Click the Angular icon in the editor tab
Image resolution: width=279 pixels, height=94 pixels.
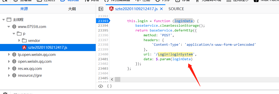click(x=111, y=9)
